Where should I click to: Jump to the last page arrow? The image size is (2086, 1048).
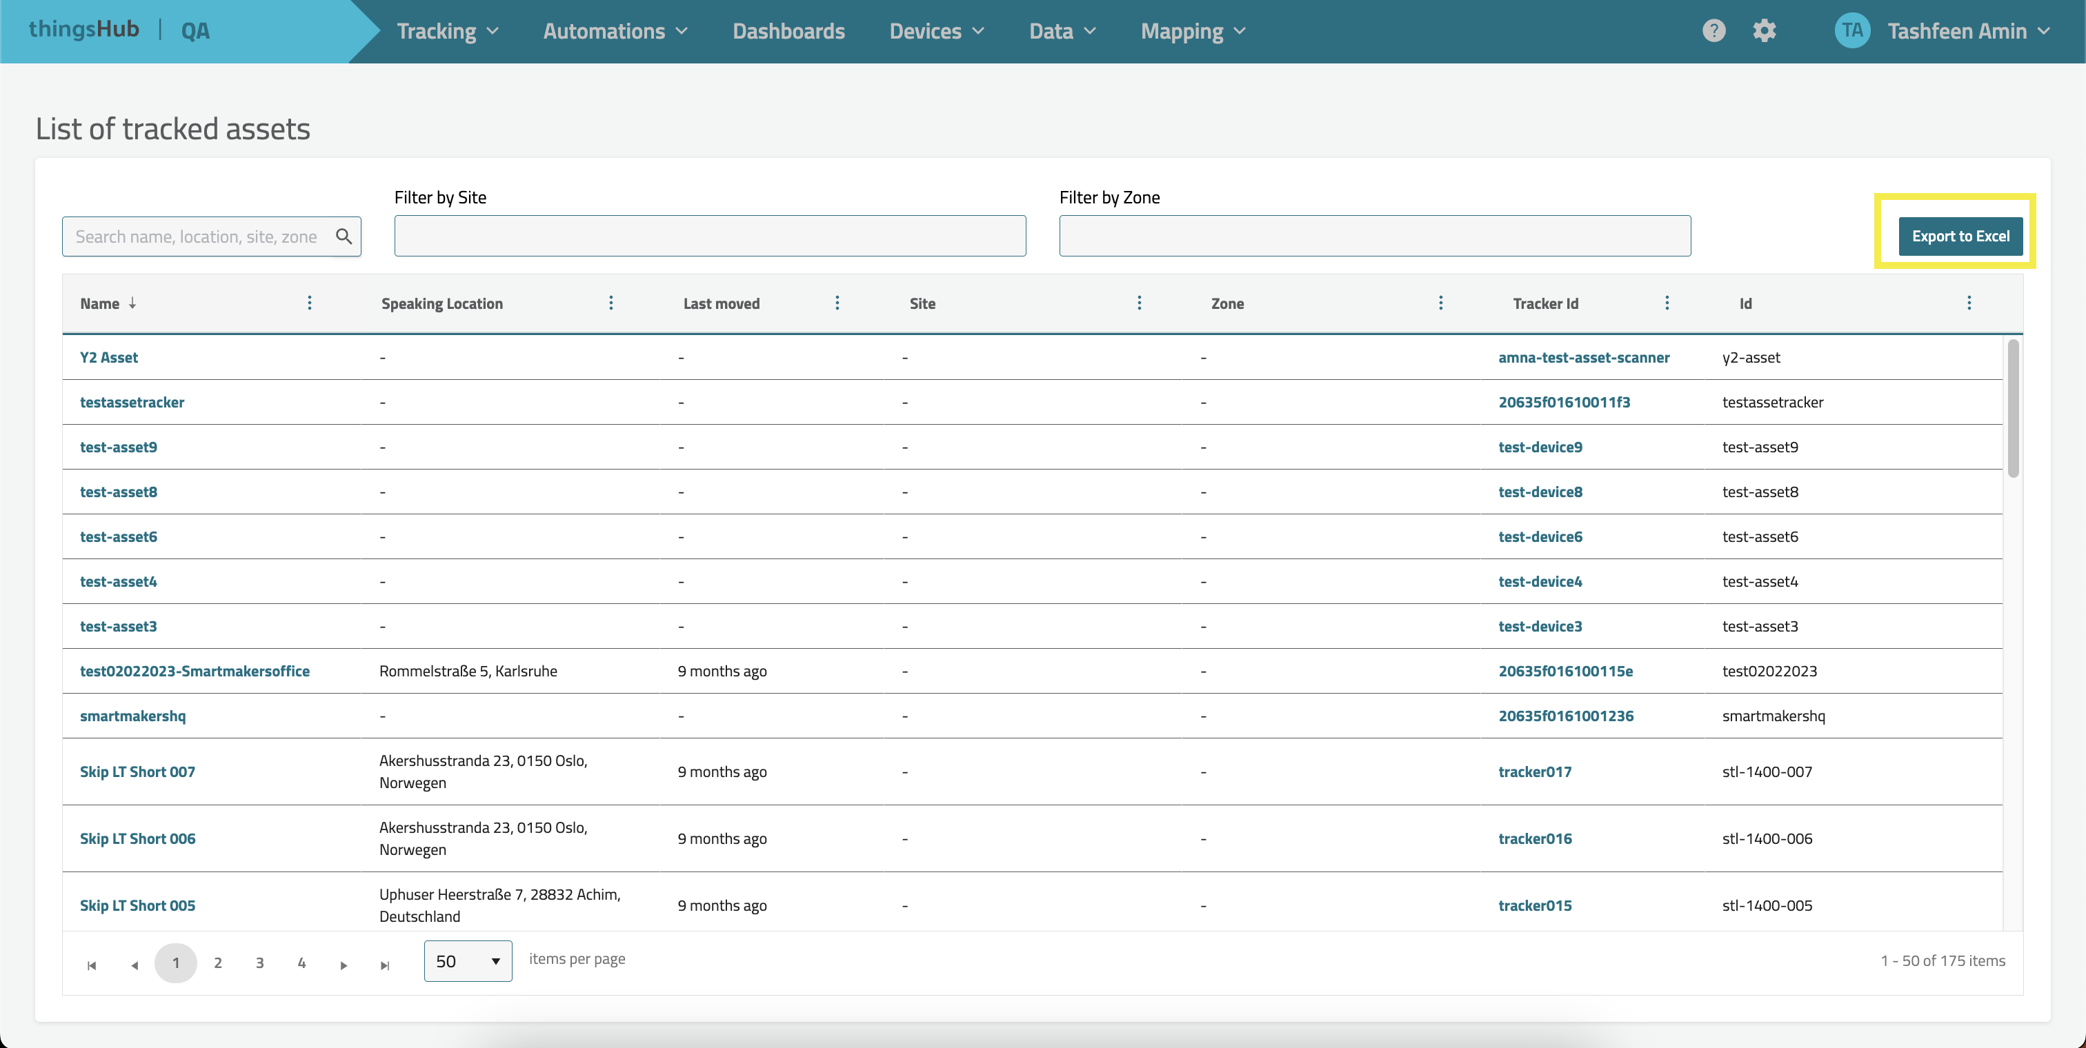[x=386, y=964]
